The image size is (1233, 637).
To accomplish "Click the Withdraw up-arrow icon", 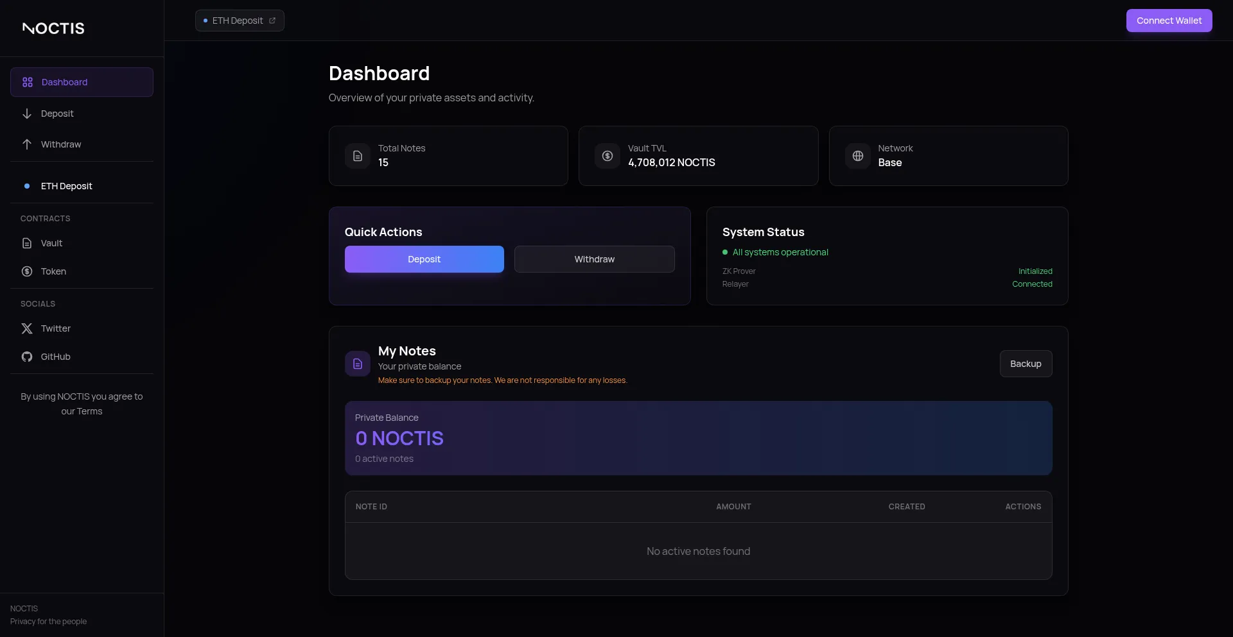I will click(26, 144).
